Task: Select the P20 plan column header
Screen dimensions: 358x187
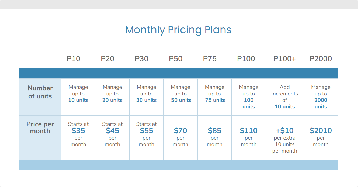Action: (107, 59)
